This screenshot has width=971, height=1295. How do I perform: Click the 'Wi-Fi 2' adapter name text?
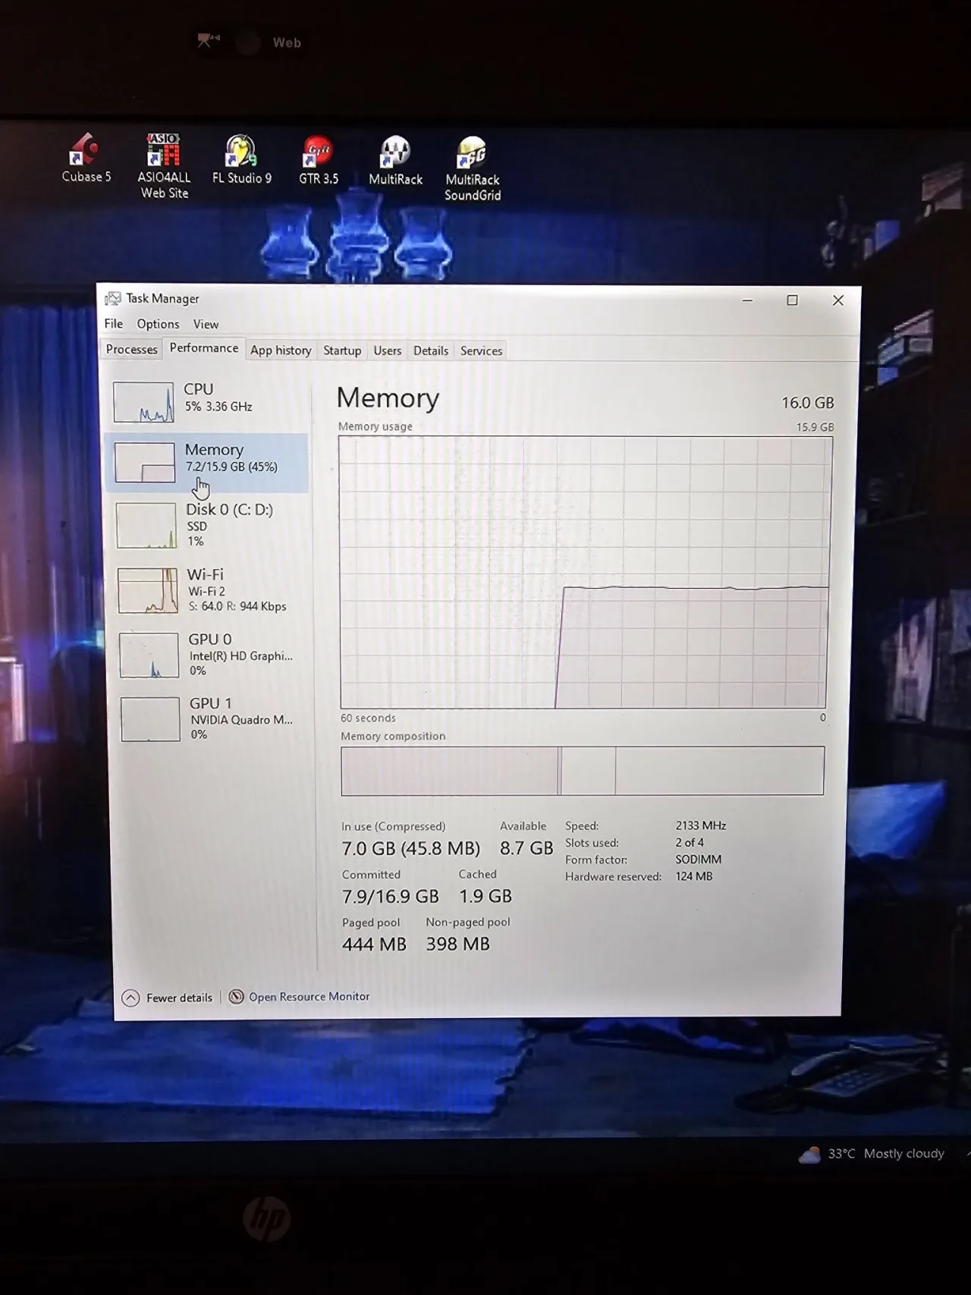206,591
